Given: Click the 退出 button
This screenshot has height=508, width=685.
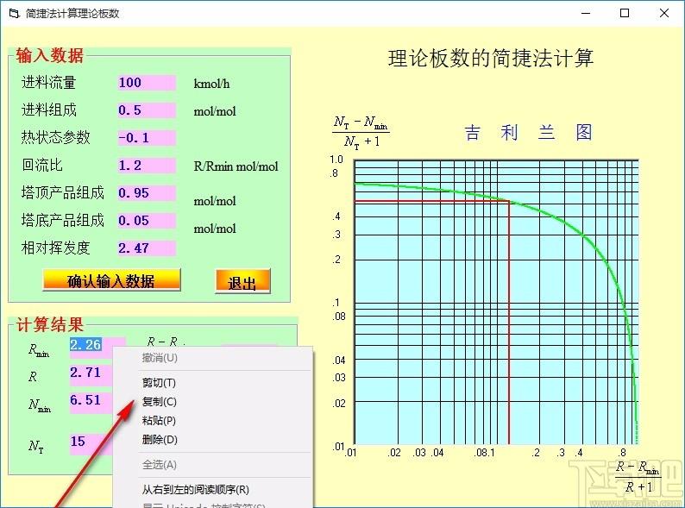Looking at the screenshot, I should tap(242, 282).
